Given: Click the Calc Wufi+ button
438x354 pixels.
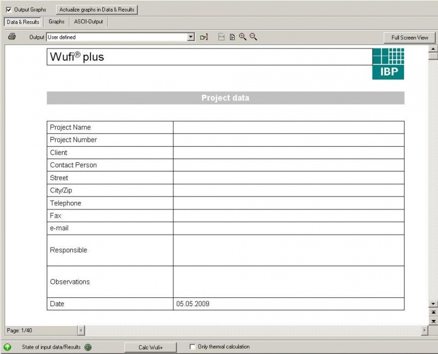Looking at the screenshot, I should [150, 348].
